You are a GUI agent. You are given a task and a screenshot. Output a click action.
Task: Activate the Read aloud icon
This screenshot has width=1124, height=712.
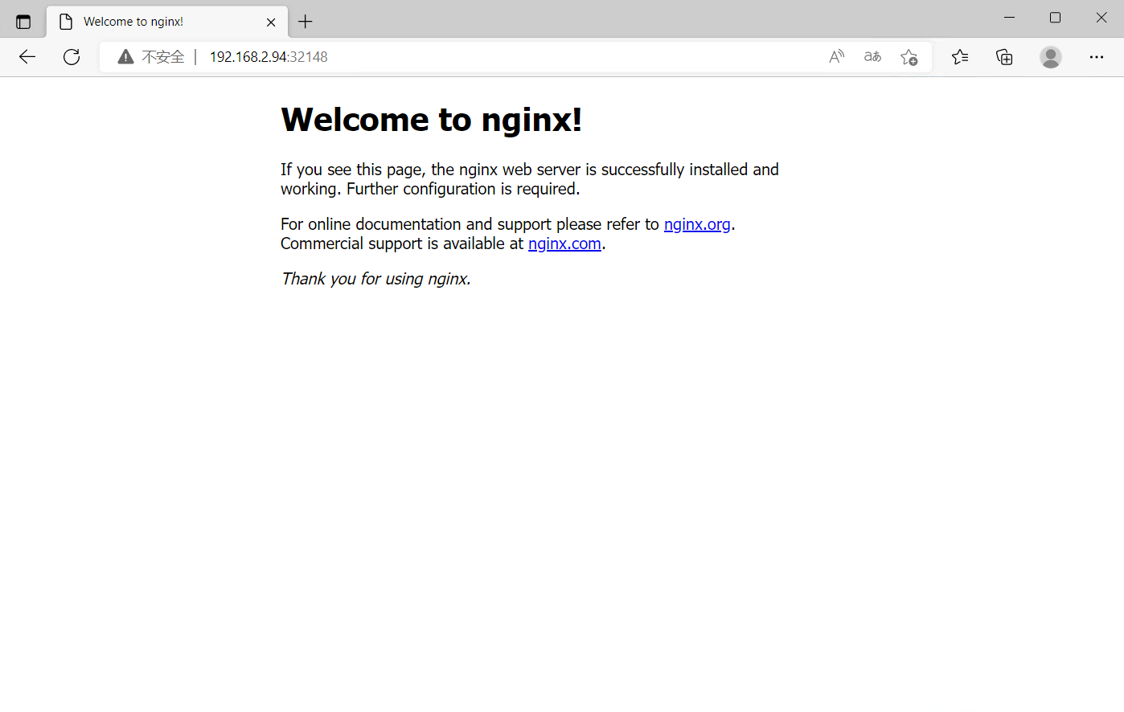tap(836, 56)
